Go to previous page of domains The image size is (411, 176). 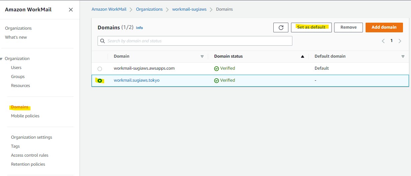[x=383, y=41]
